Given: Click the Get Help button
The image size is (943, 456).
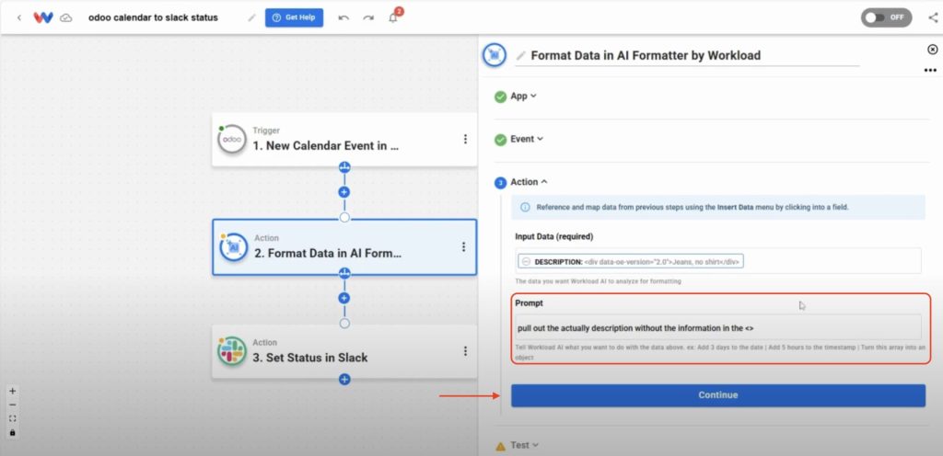Looking at the screenshot, I should pos(294,18).
